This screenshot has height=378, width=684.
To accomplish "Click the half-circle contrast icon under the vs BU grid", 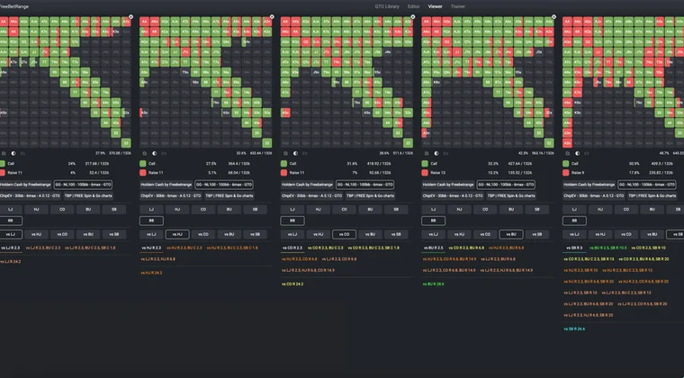I will 436,154.
